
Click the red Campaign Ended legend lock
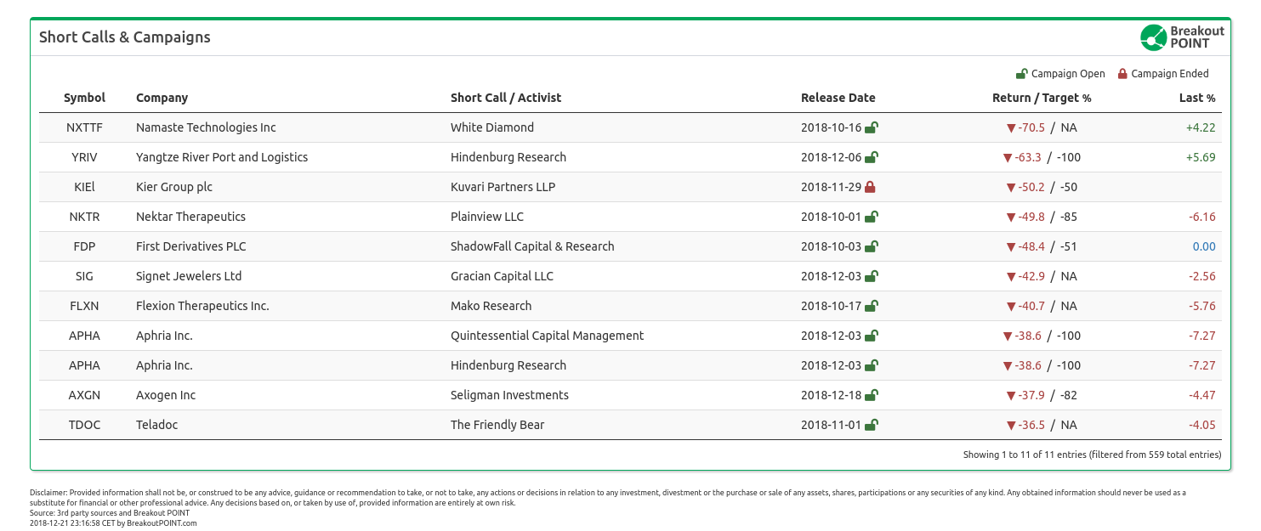click(1122, 74)
